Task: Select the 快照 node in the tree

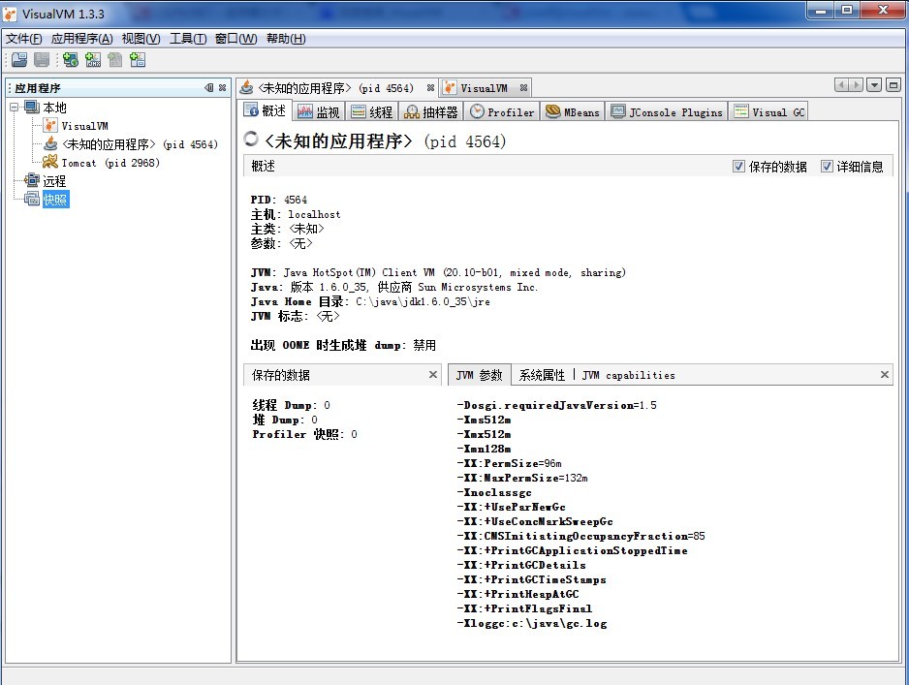Action: [x=55, y=200]
